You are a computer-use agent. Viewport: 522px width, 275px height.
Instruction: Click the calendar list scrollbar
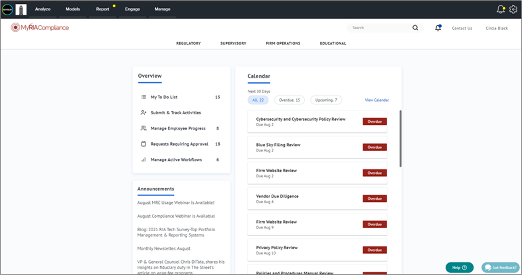pyautogui.click(x=400, y=138)
